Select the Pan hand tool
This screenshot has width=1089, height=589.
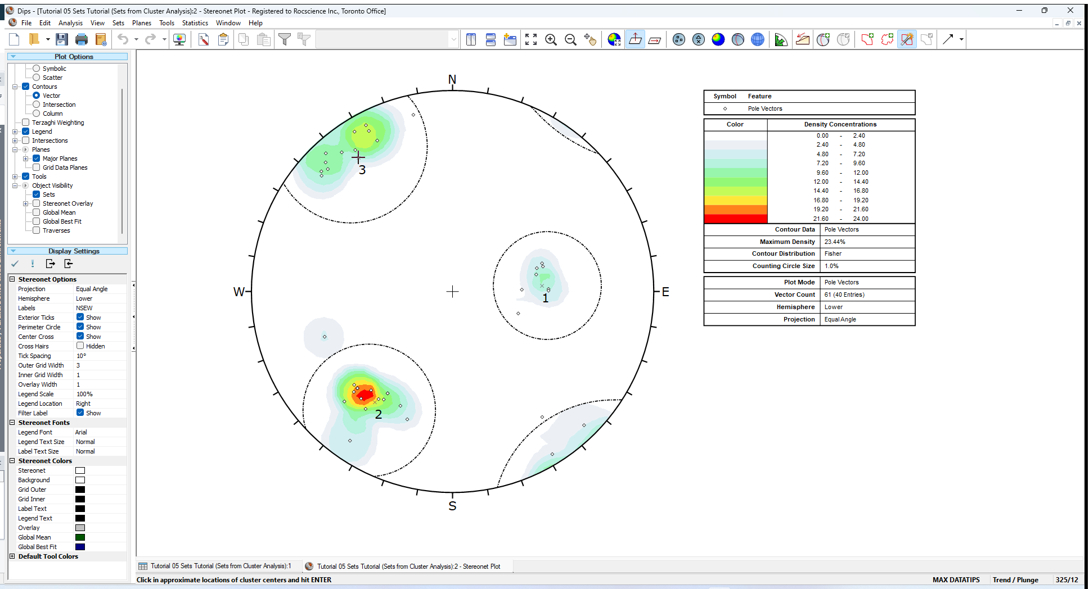coord(590,39)
